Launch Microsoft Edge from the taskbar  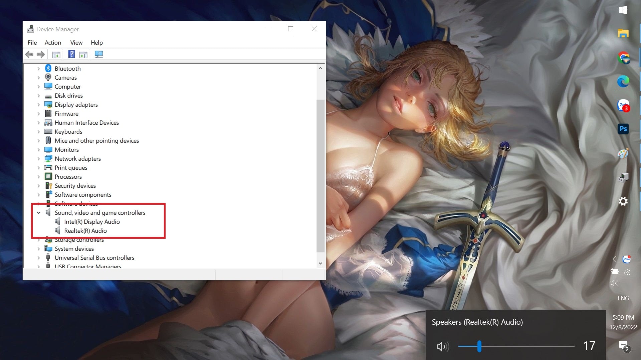[623, 81]
